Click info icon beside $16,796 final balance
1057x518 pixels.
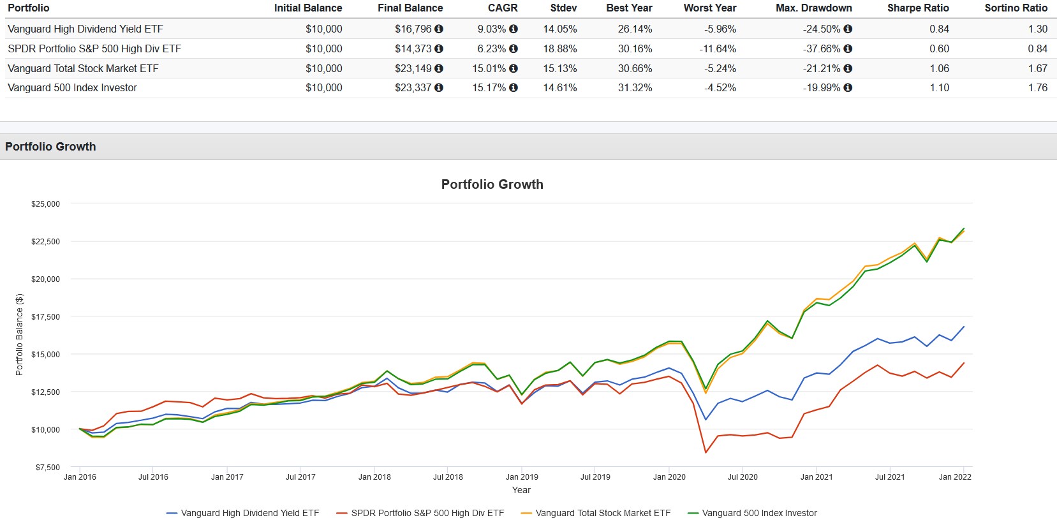click(x=439, y=29)
